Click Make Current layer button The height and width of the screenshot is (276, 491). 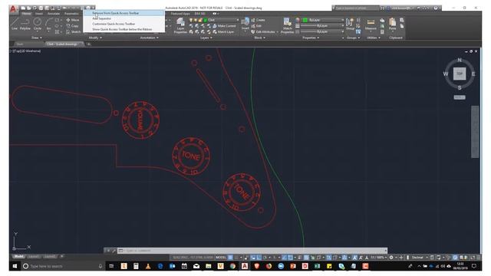pos(223,26)
